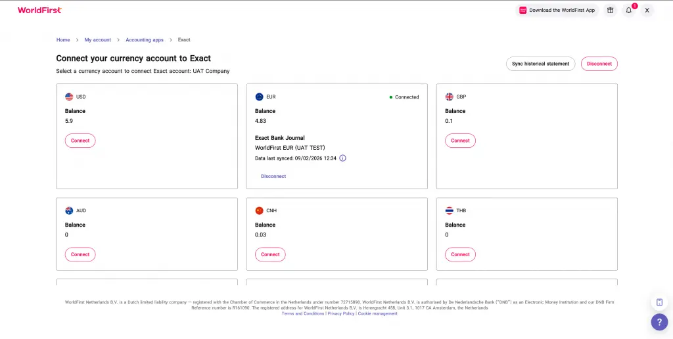
Task: Click Sync historical statement button
Action: [540, 64]
